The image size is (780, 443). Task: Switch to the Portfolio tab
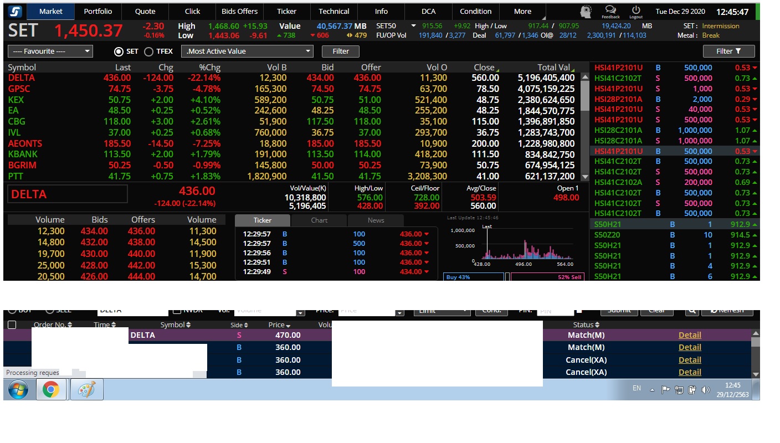click(98, 12)
